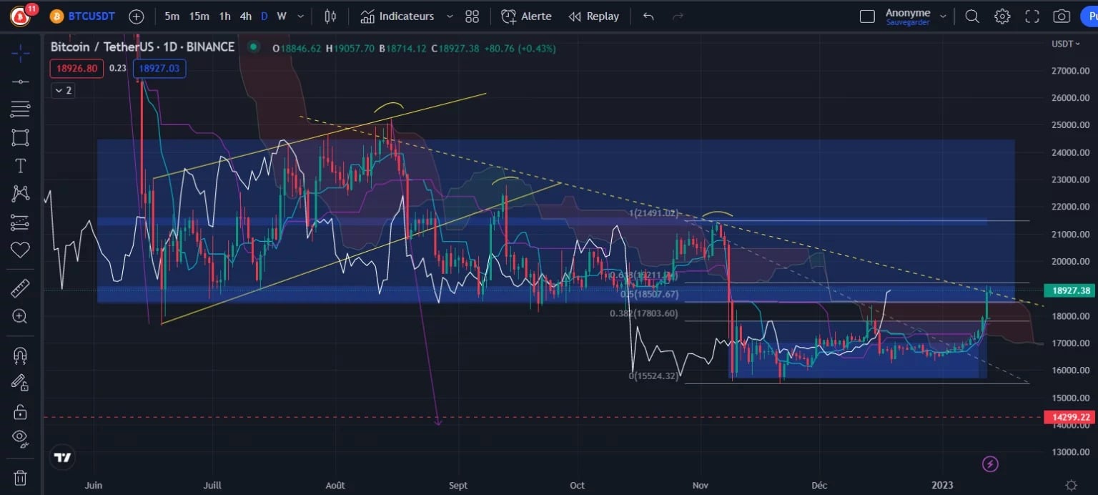
Task: Hide all drawings with eye icon
Action: click(x=20, y=439)
